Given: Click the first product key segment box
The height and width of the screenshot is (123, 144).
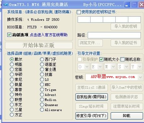Looking at the screenshot, I should pos(84,20).
